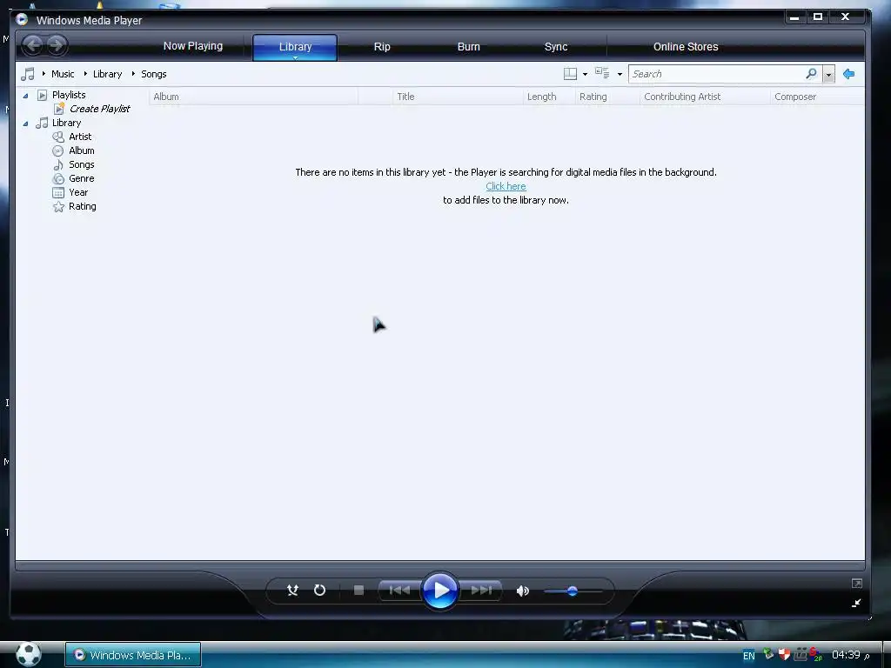Sort by the Contributing Artist column header
This screenshot has height=668, width=891.
coord(705,97)
